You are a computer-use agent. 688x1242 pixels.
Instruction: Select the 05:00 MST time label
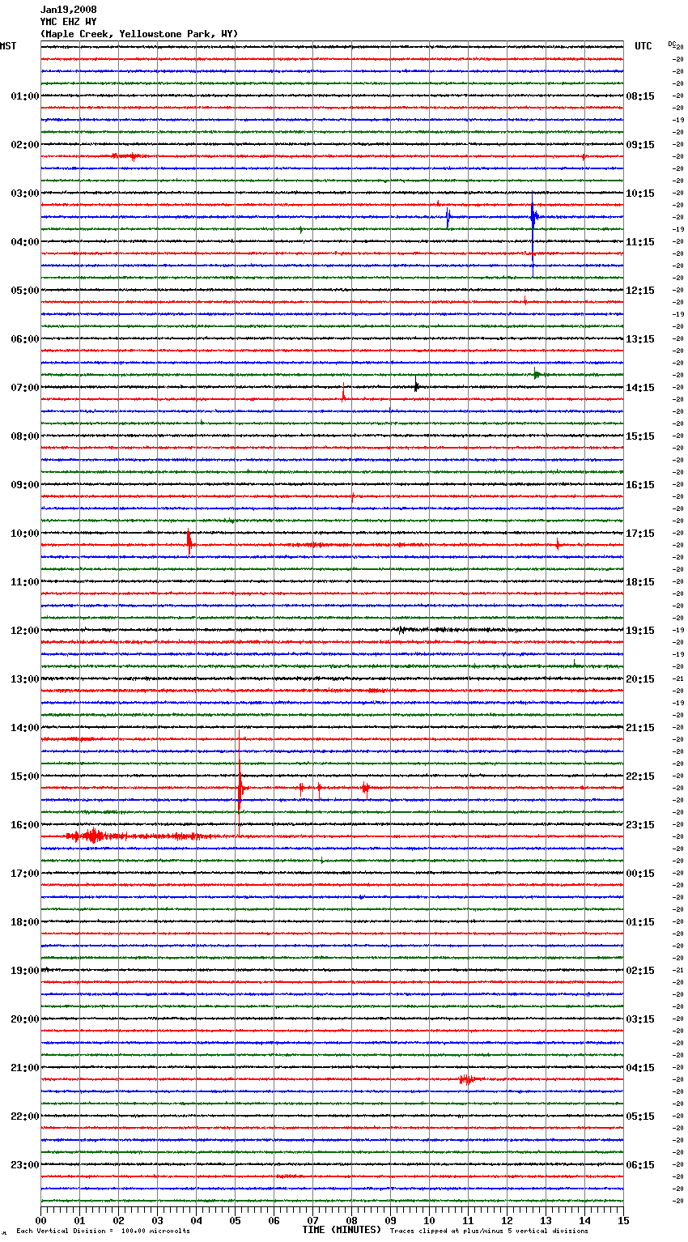click(24, 291)
